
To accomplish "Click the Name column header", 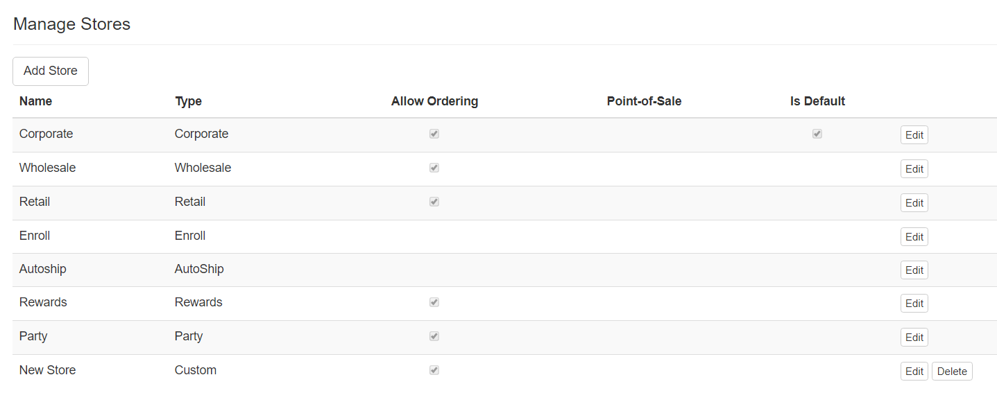I will tap(35, 101).
